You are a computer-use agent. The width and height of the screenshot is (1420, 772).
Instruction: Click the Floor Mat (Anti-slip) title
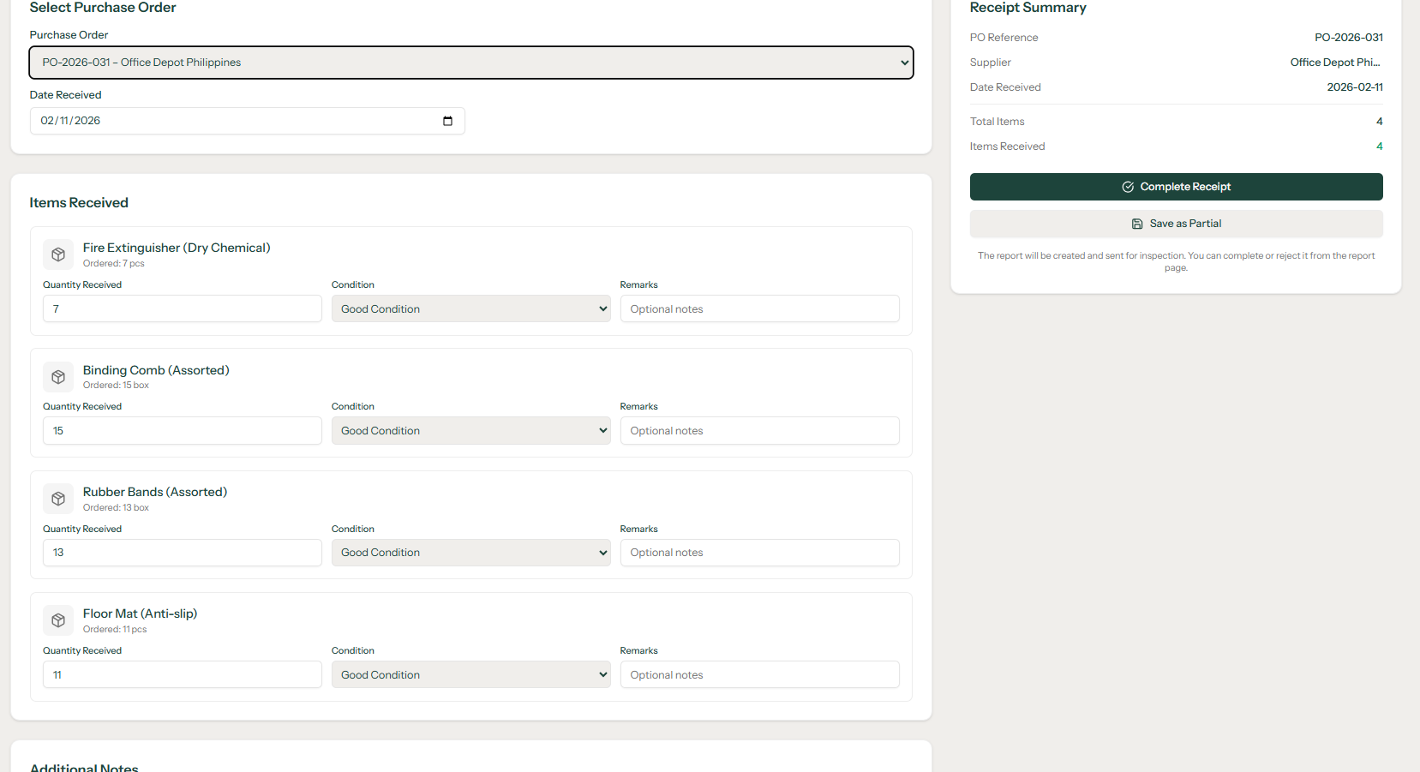point(140,613)
